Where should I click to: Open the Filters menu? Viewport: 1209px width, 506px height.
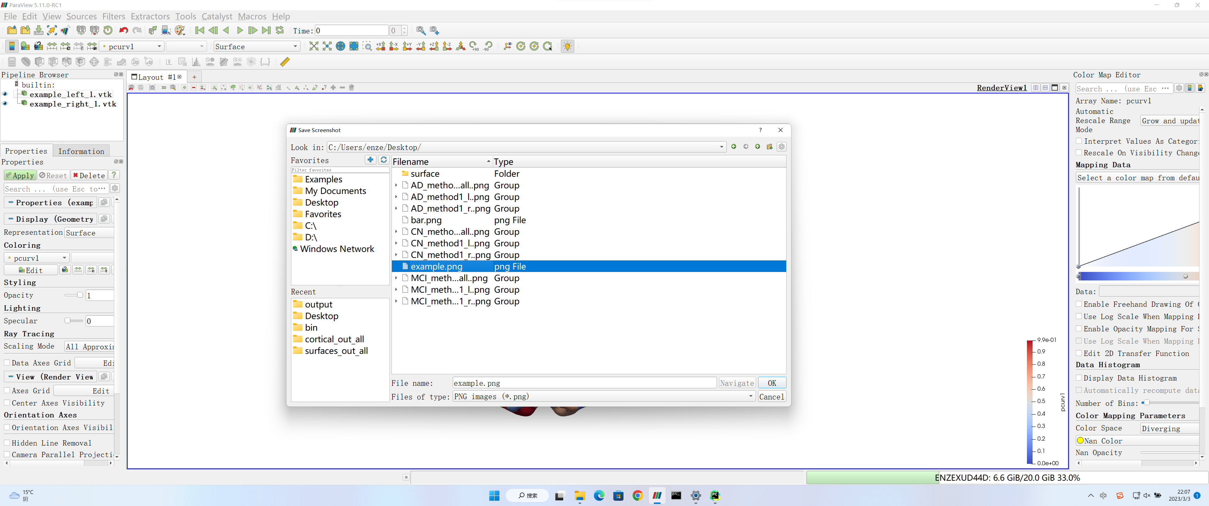tap(114, 17)
